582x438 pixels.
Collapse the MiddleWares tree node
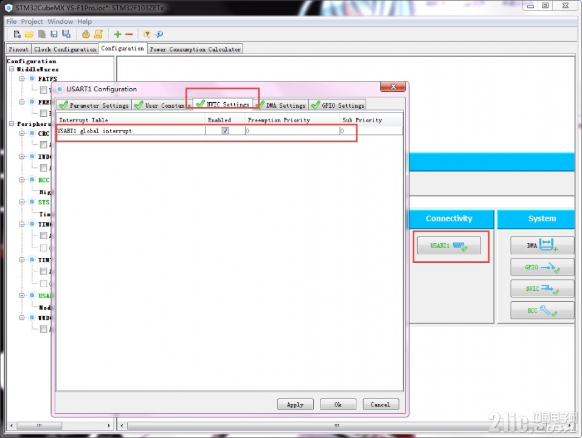tap(12, 69)
